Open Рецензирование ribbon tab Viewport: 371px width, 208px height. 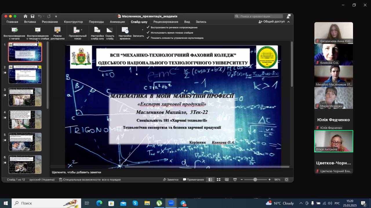click(166, 22)
